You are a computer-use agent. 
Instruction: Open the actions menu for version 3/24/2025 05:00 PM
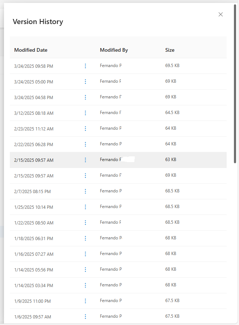point(85,82)
